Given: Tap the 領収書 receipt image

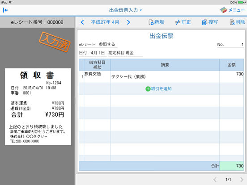Looking at the screenshot, I should [x=38, y=107].
